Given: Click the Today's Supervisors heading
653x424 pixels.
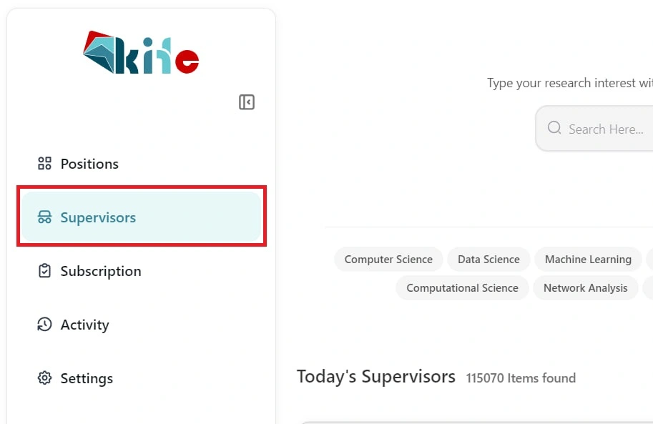Looking at the screenshot, I should coord(376,377).
